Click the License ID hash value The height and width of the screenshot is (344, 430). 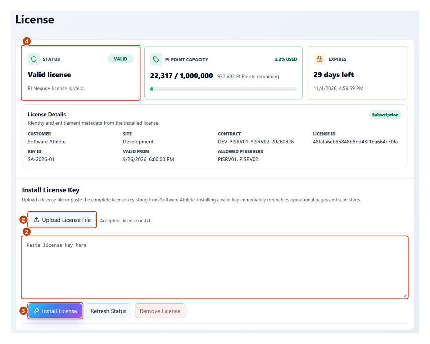355,142
